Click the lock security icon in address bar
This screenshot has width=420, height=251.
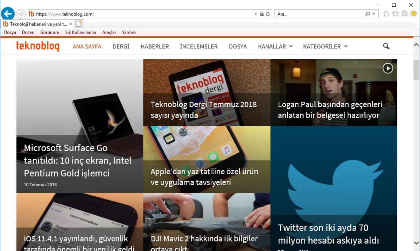[x=261, y=14]
